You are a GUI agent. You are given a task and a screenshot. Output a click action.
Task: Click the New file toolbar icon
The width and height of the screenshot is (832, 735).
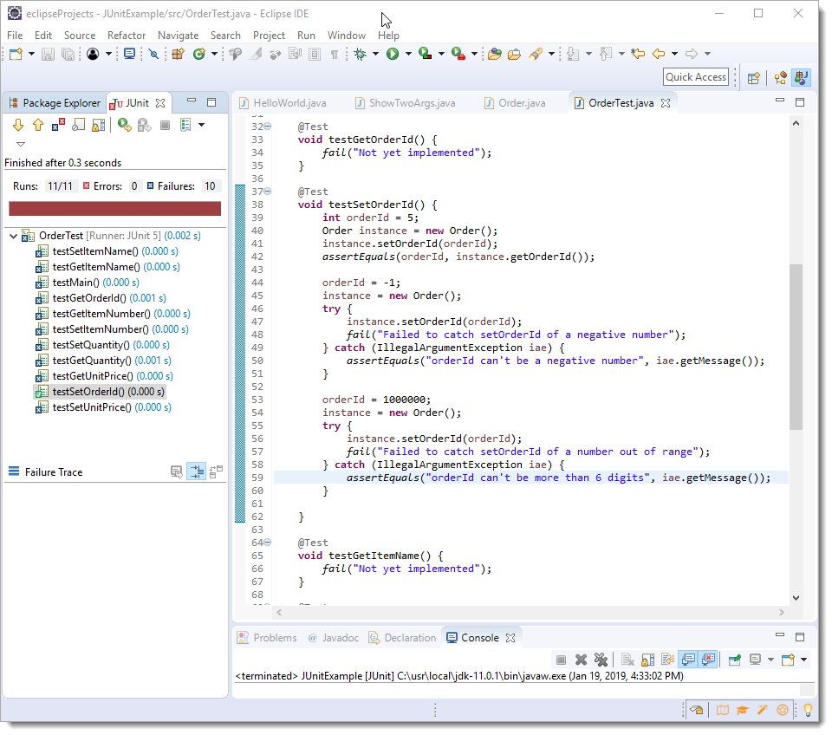(16, 54)
